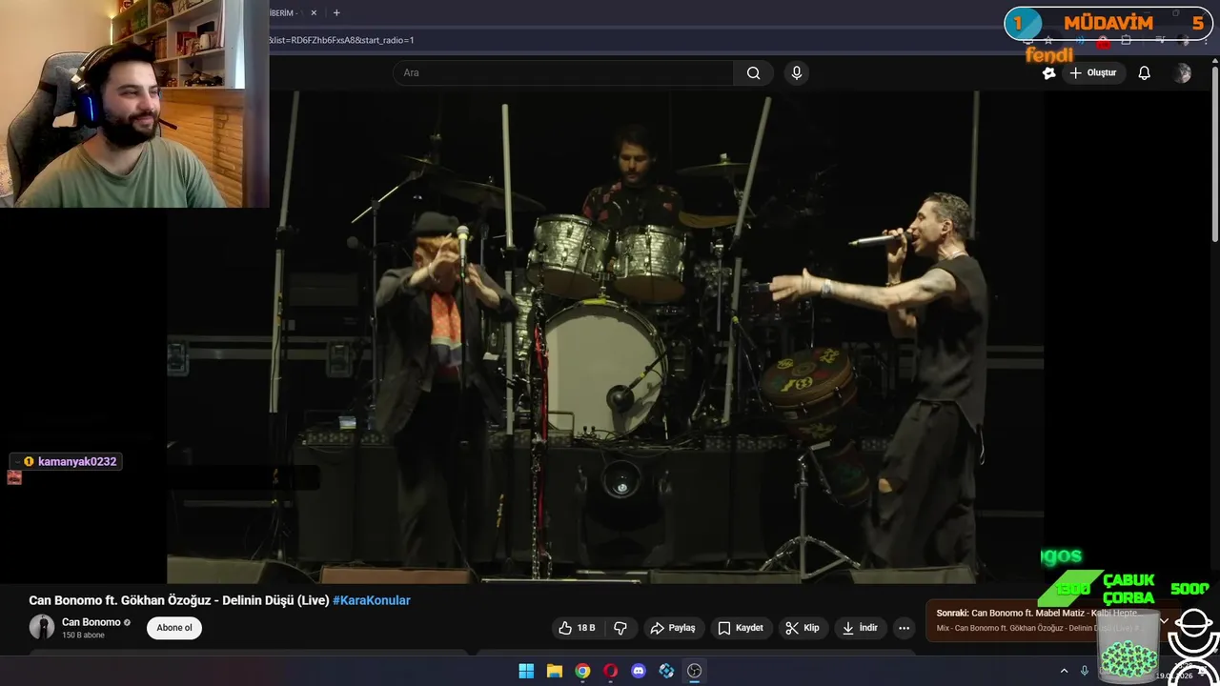Subscribe with Abone ol button
This screenshot has width=1220, height=686.
coord(174,628)
